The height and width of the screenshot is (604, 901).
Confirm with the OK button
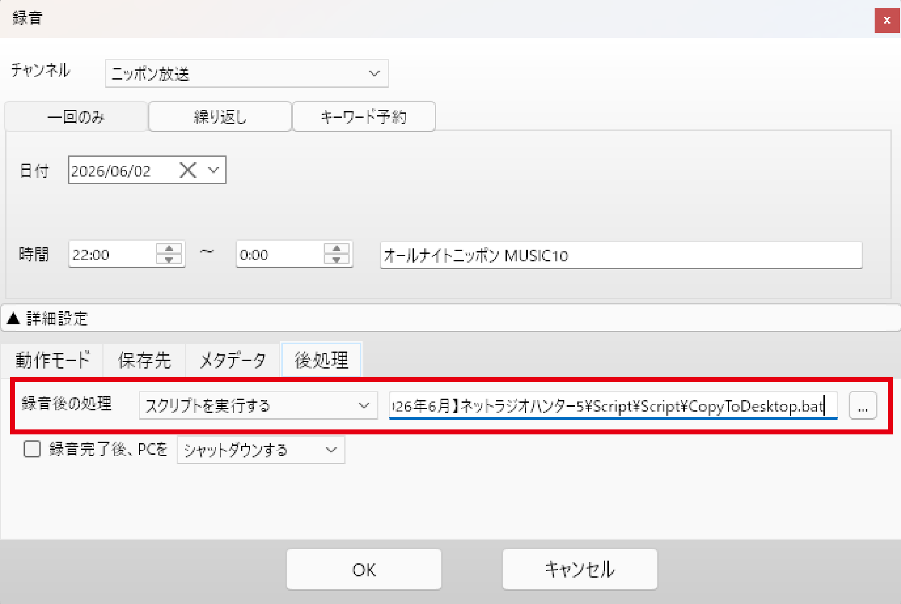pyautogui.click(x=364, y=569)
